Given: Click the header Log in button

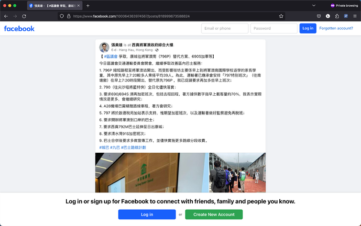Looking at the screenshot, I should point(308,28).
